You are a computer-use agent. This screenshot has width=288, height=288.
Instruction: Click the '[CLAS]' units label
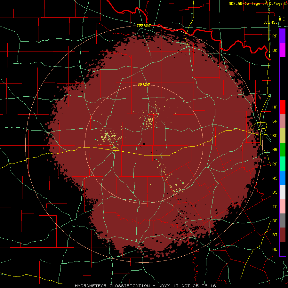270,22
